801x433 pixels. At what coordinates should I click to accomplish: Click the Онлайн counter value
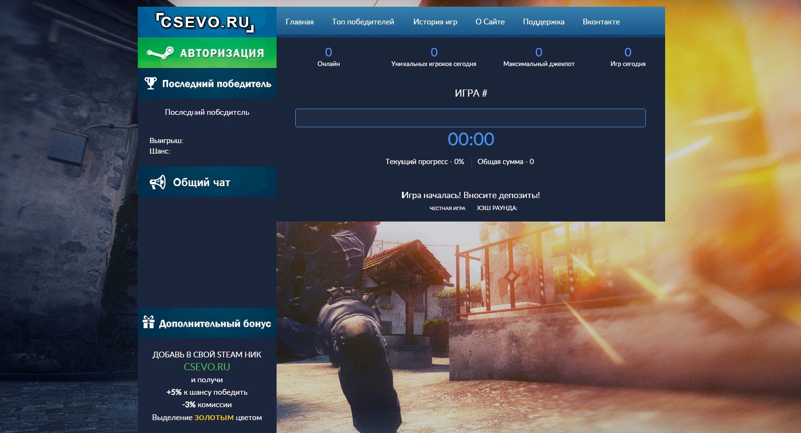[328, 52]
